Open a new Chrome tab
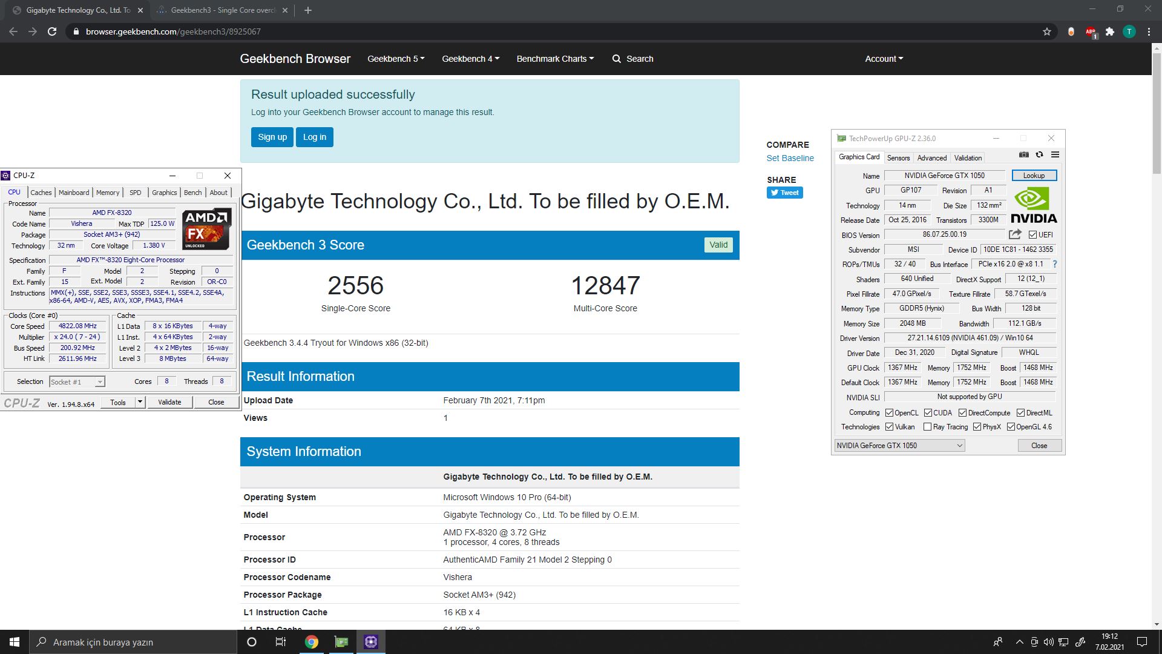 click(307, 10)
